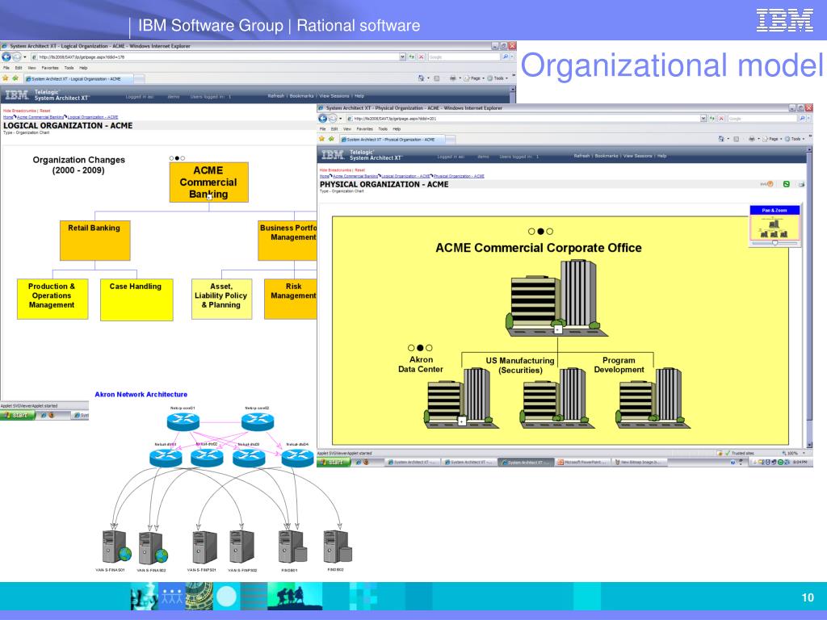The height and width of the screenshot is (620, 827).
Task: Click Logical Organization - ACME breadcrumb in Physical window
Action: (406, 176)
